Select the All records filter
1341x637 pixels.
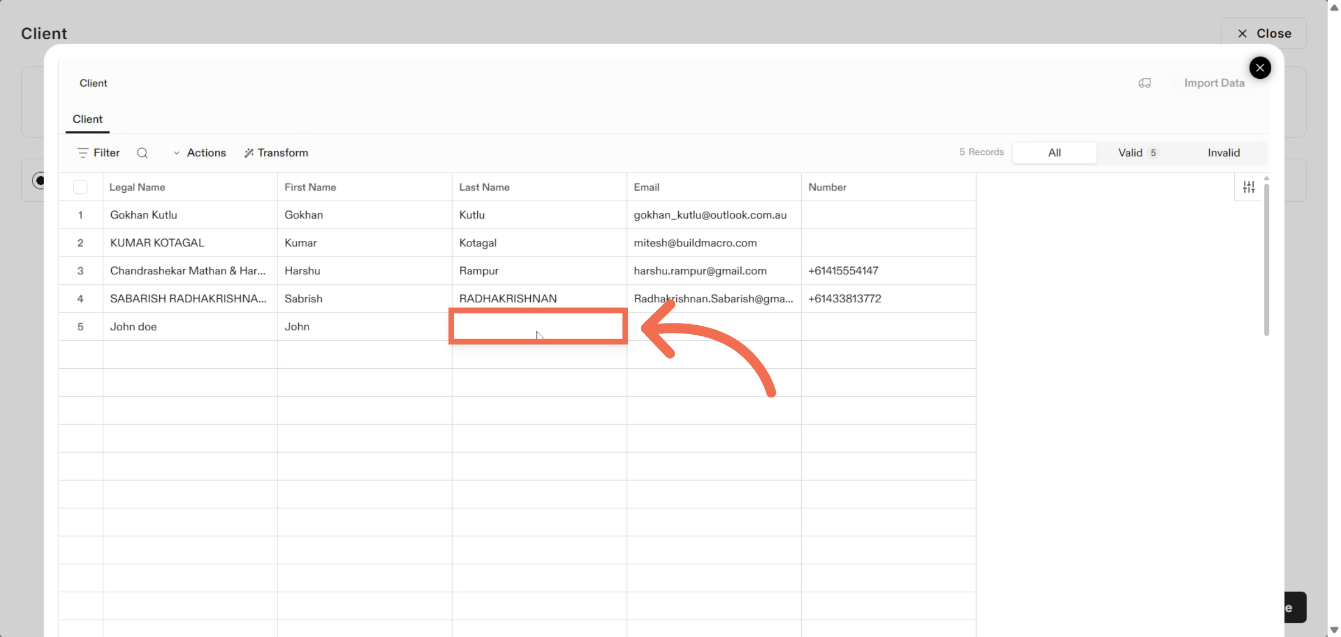coord(1054,153)
